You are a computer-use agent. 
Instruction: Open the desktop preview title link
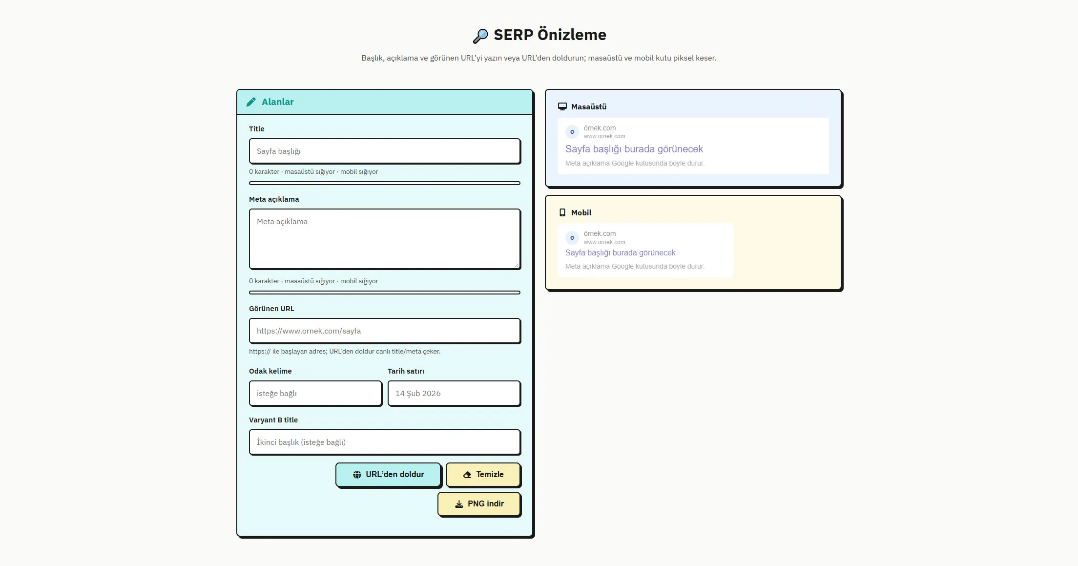click(634, 149)
